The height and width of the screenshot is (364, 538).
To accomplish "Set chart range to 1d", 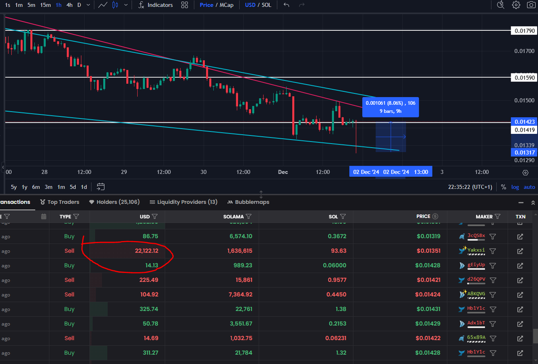I will pyautogui.click(x=84, y=187).
